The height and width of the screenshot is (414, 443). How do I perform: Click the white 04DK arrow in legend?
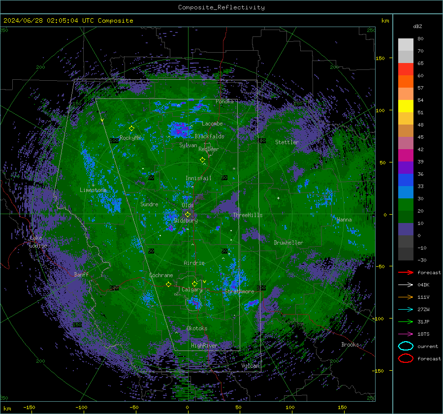pyautogui.click(x=406, y=285)
